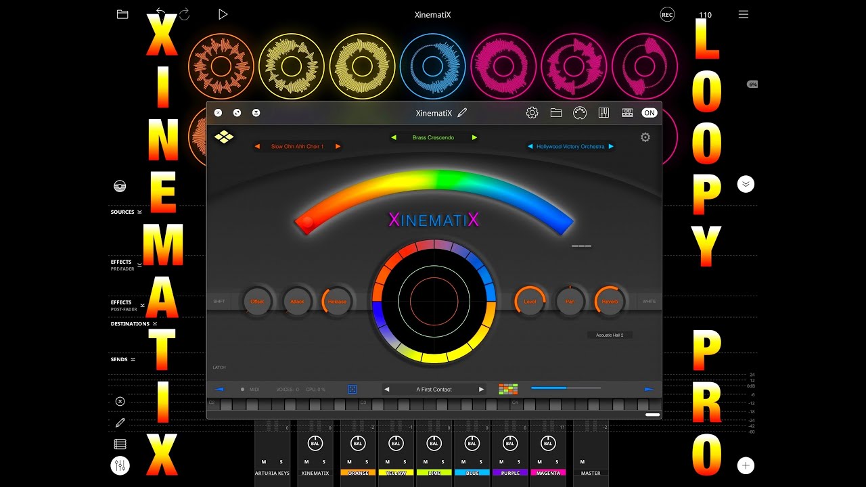The height and width of the screenshot is (487, 866).
Task: Open the Acoustic Hall 2 reverb selector
Action: (x=610, y=335)
